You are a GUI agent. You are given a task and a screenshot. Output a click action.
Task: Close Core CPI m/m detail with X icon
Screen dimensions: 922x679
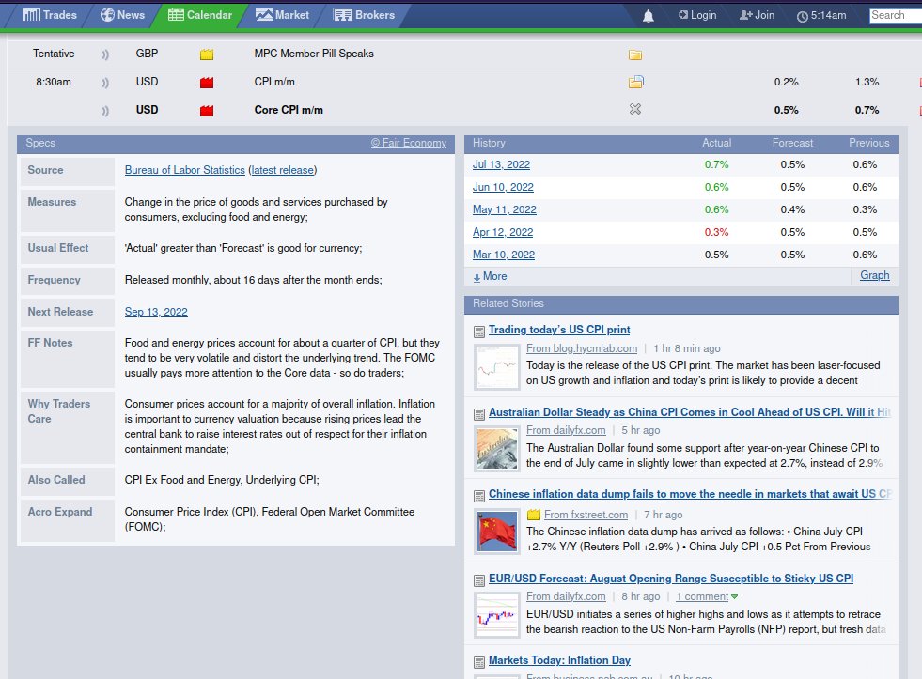pyautogui.click(x=635, y=109)
